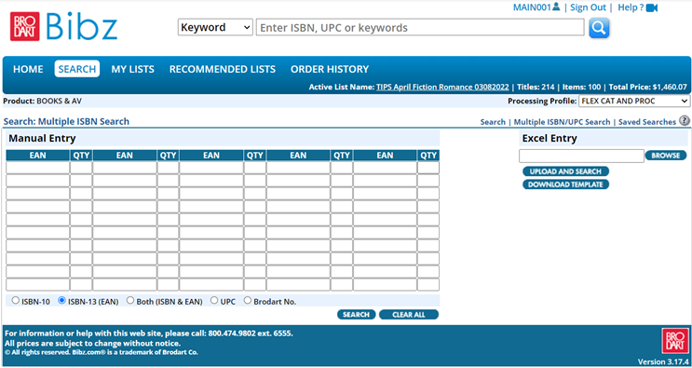692x368 pixels.
Task: Click the Search link under Processing Profile
Action: (x=493, y=122)
